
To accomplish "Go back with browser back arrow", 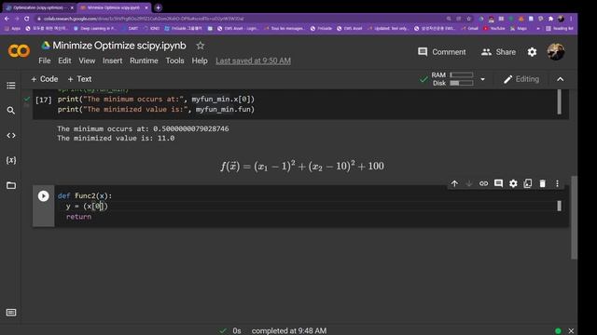I will (x=7, y=19).
